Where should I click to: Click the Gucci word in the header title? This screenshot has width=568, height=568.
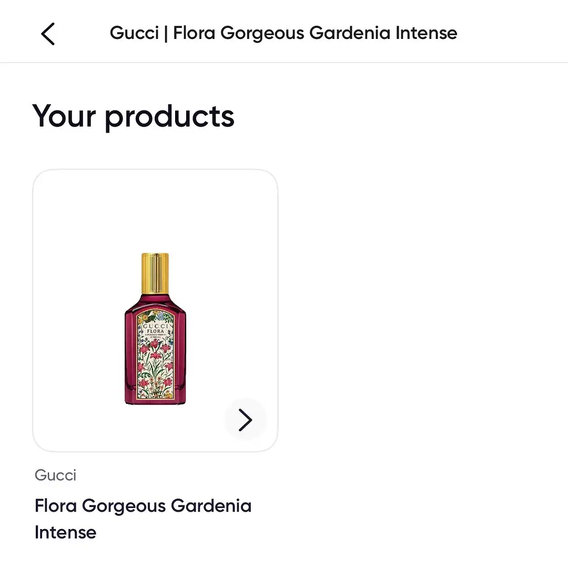(135, 33)
